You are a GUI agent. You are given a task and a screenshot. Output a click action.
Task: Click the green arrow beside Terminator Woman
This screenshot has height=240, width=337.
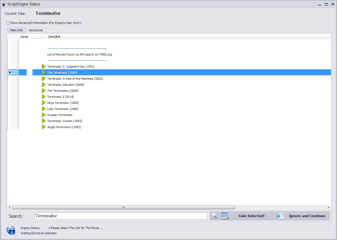[44, 121]
